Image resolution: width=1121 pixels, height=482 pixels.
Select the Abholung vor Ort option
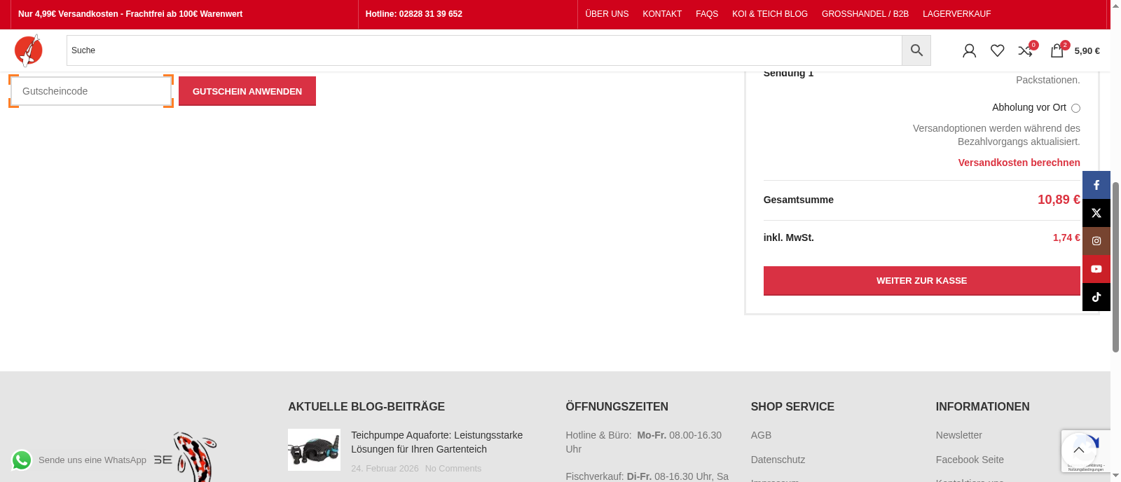(x=1075, y=108)
